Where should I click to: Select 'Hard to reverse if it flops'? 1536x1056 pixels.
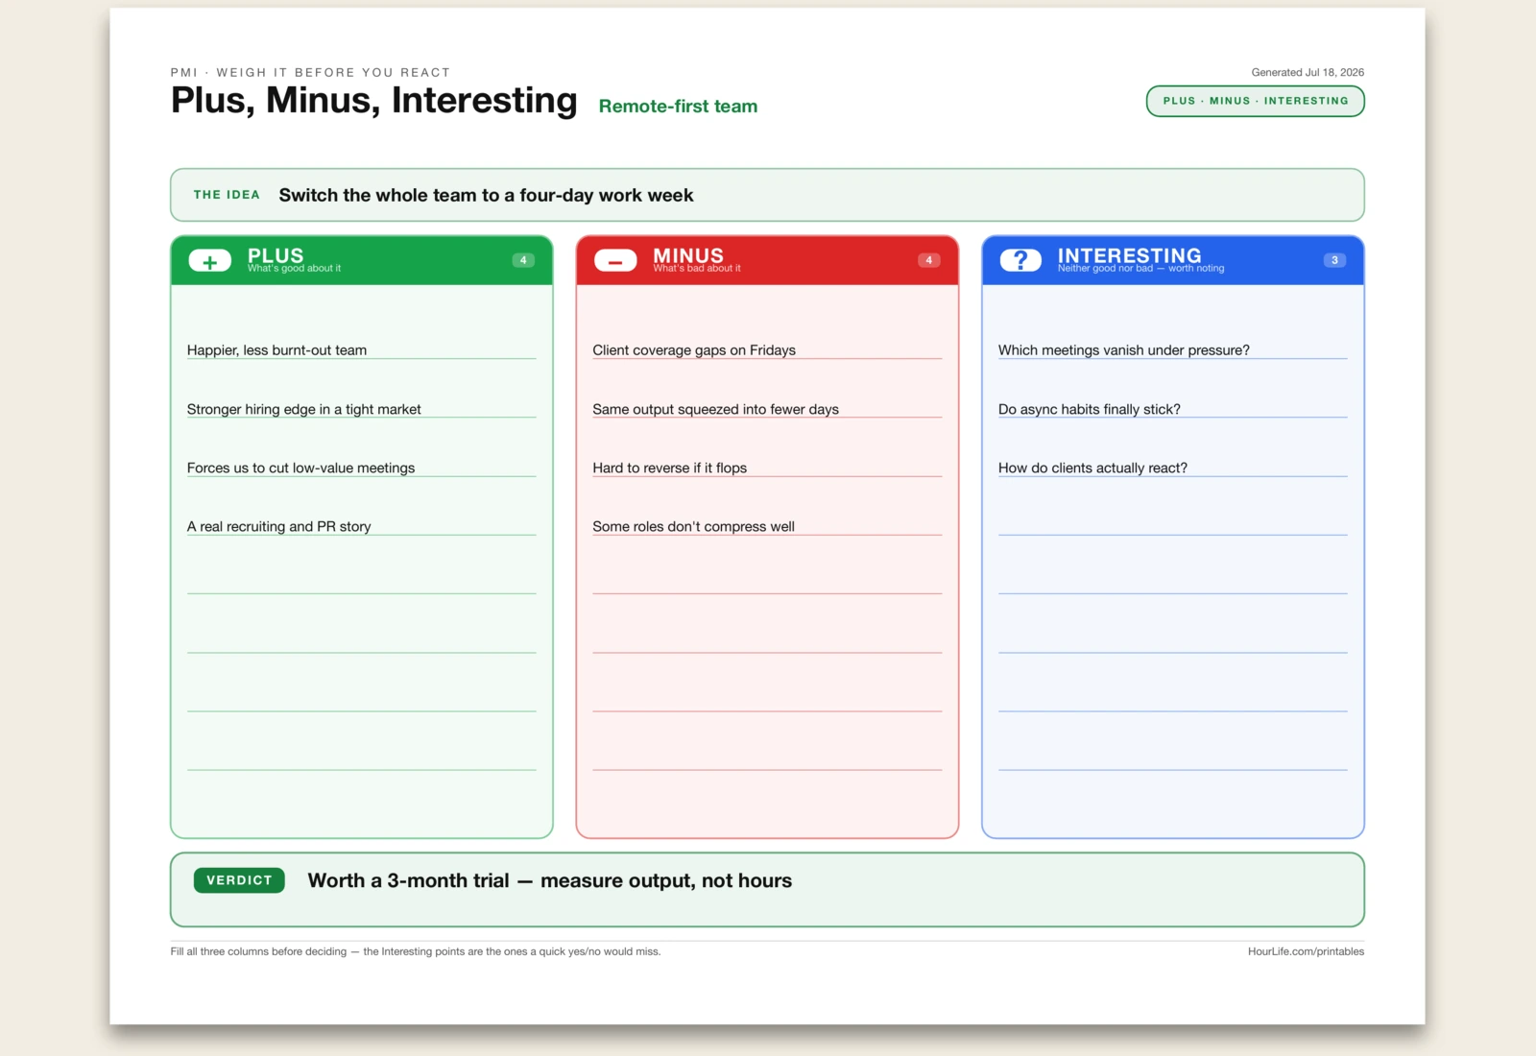click(669, 468)
